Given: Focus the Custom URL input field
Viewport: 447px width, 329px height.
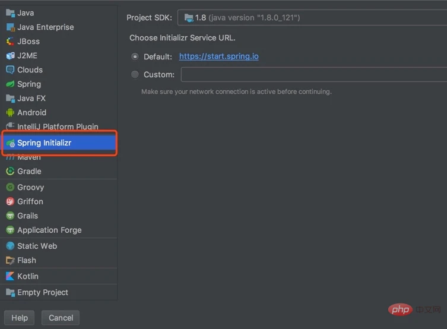Looking at the screenshot, I should coord(314,74).
